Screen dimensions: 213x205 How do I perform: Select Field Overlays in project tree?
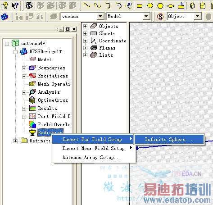54,124
